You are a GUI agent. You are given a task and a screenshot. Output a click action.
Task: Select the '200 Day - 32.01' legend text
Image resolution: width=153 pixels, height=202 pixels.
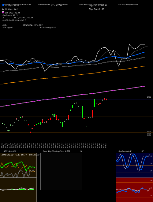click(x=12, y=13)
